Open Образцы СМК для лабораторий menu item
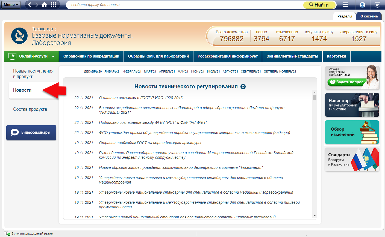 click(x=158, y=56)
